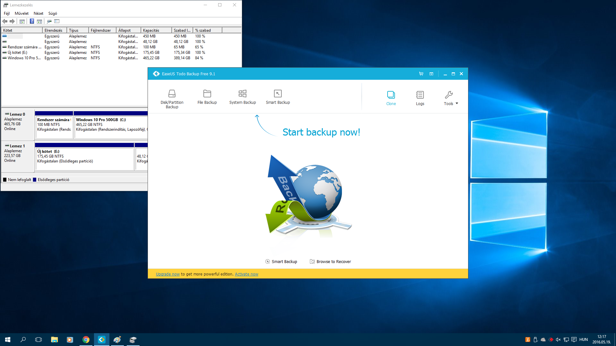Open the Logs view

(420, 98)
